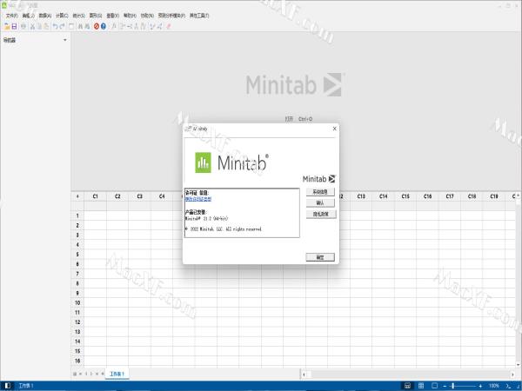Click the first-sheet navigation arrow by worksheet tabs

tap(80, 374)
